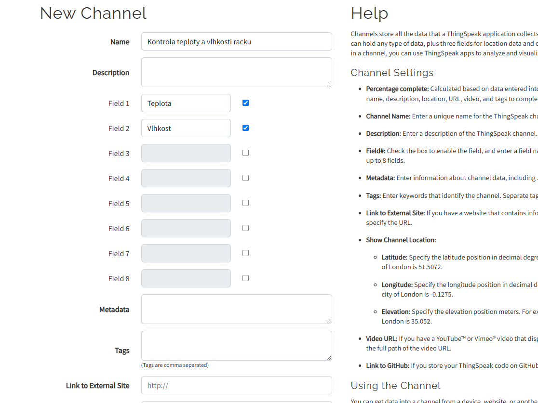Click the Field 2 label
This screenshot has width=538, height=403.
coord(119,129)
